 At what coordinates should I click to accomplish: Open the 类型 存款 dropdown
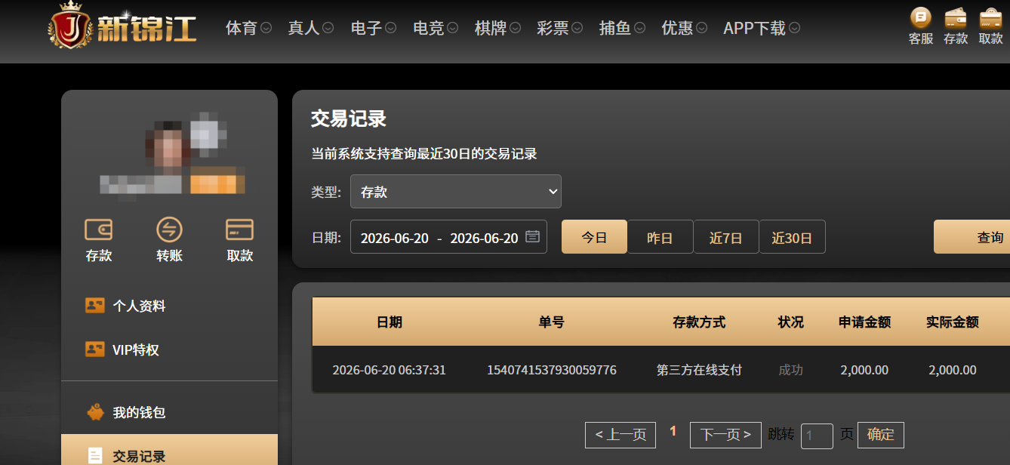click(x=456, y=192)
